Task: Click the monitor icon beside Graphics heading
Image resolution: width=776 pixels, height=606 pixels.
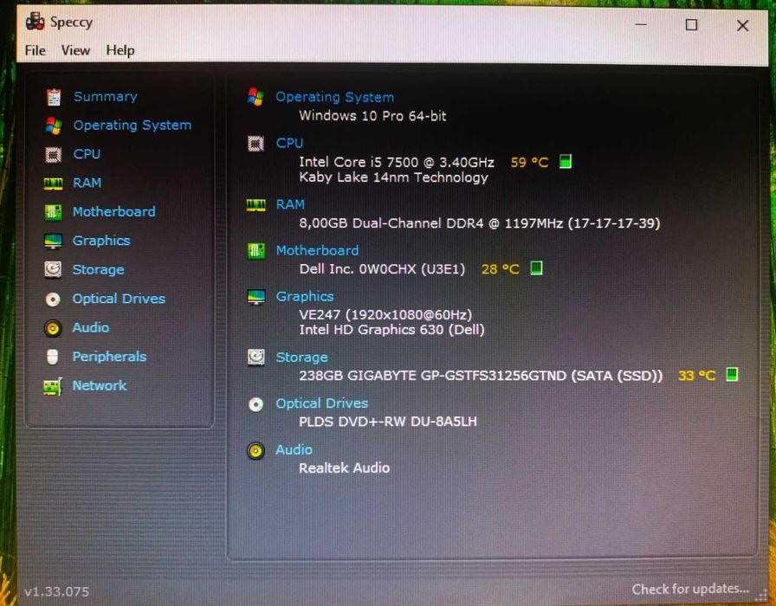Action: click(255, 297)
